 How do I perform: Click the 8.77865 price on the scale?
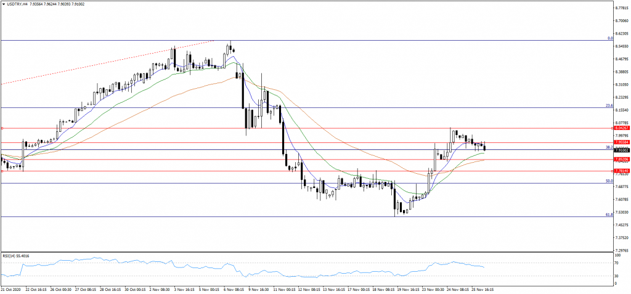pos(622,8)
